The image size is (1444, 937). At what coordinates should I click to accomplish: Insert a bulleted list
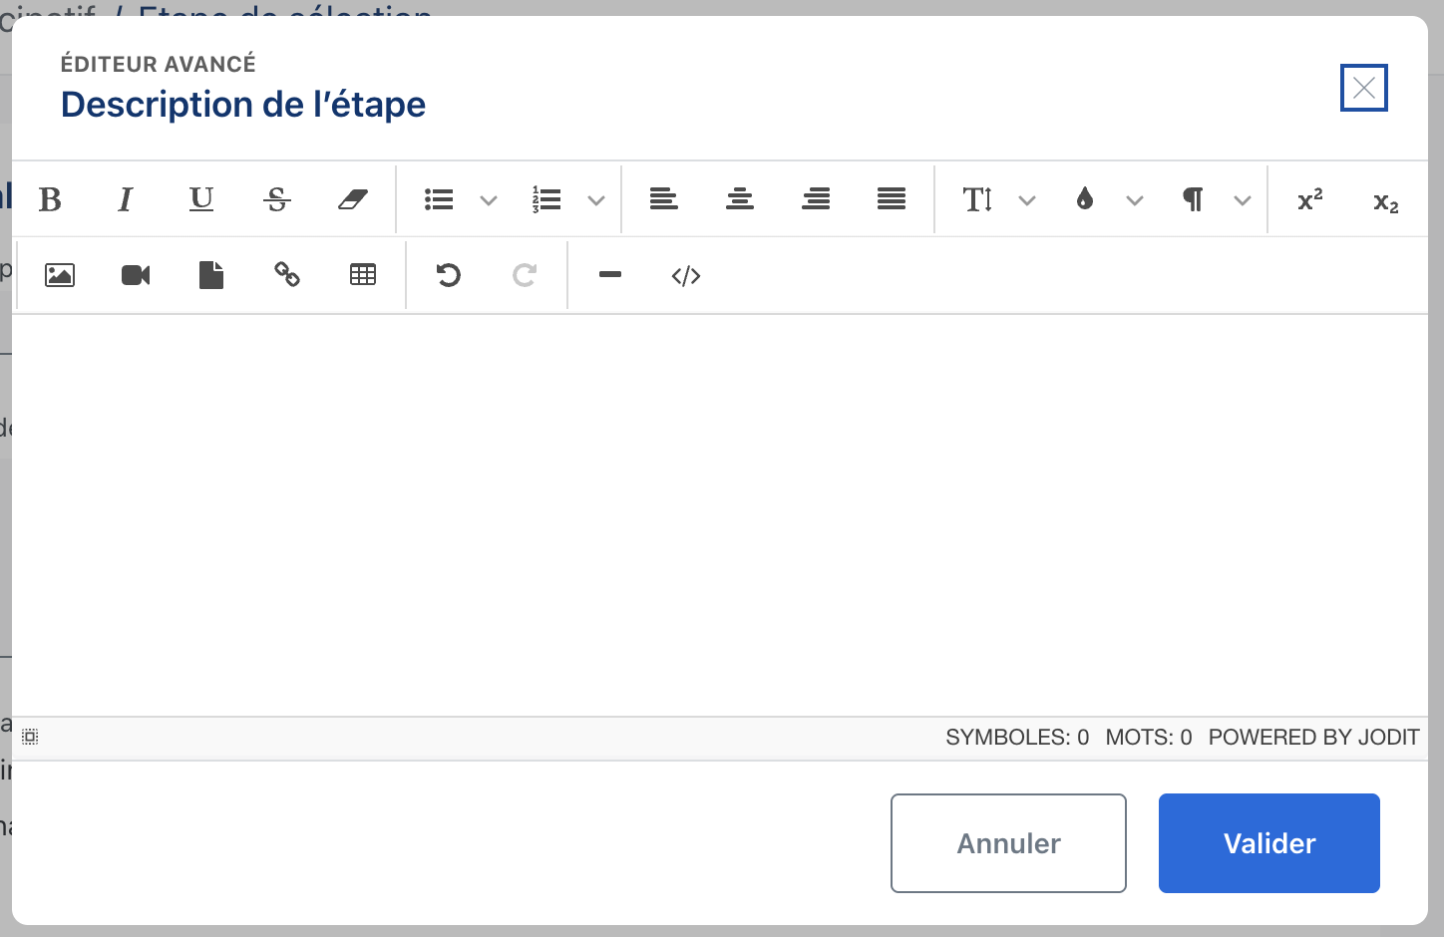(x=439, y=199)
